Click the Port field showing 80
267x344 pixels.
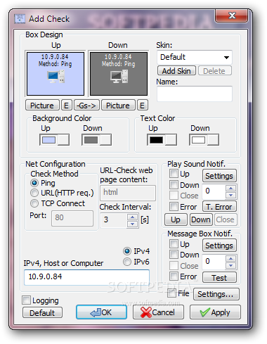click(x=72, y=218)
